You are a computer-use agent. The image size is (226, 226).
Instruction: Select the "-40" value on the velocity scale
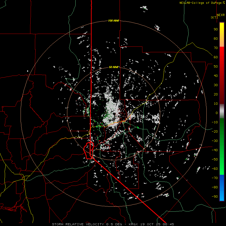coord(215,150)
